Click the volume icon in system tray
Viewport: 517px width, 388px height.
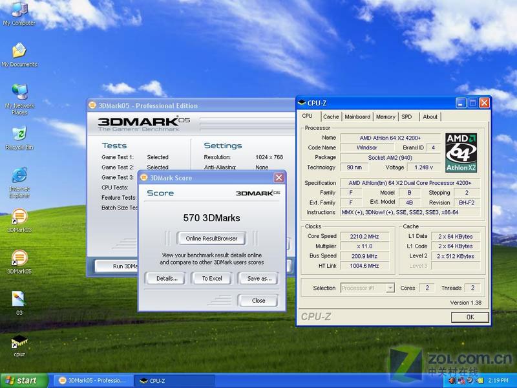(451, 380)
